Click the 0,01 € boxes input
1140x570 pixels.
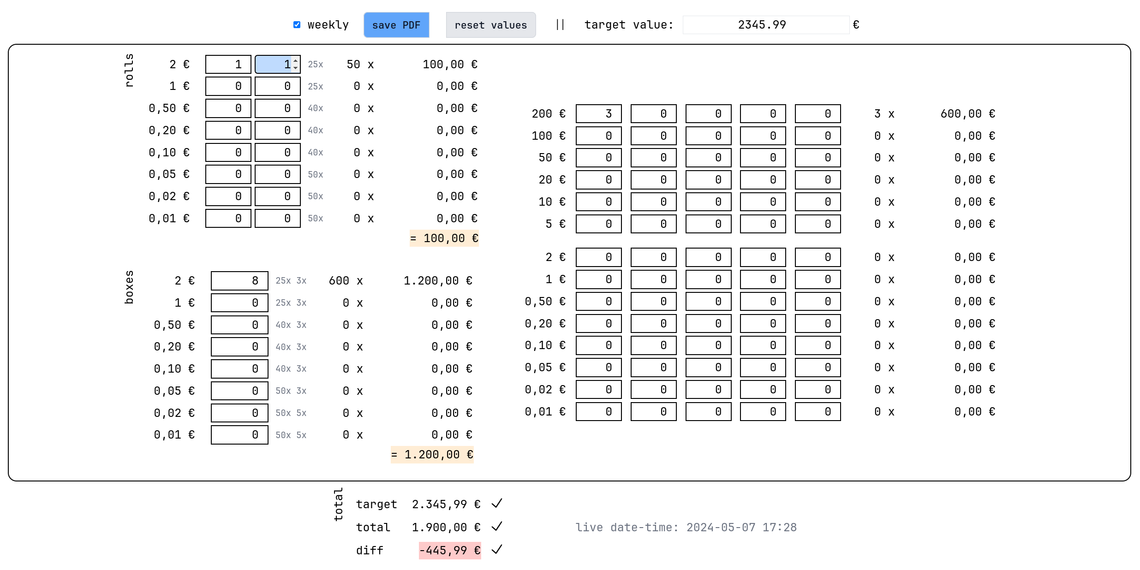(x=239, y=435)
